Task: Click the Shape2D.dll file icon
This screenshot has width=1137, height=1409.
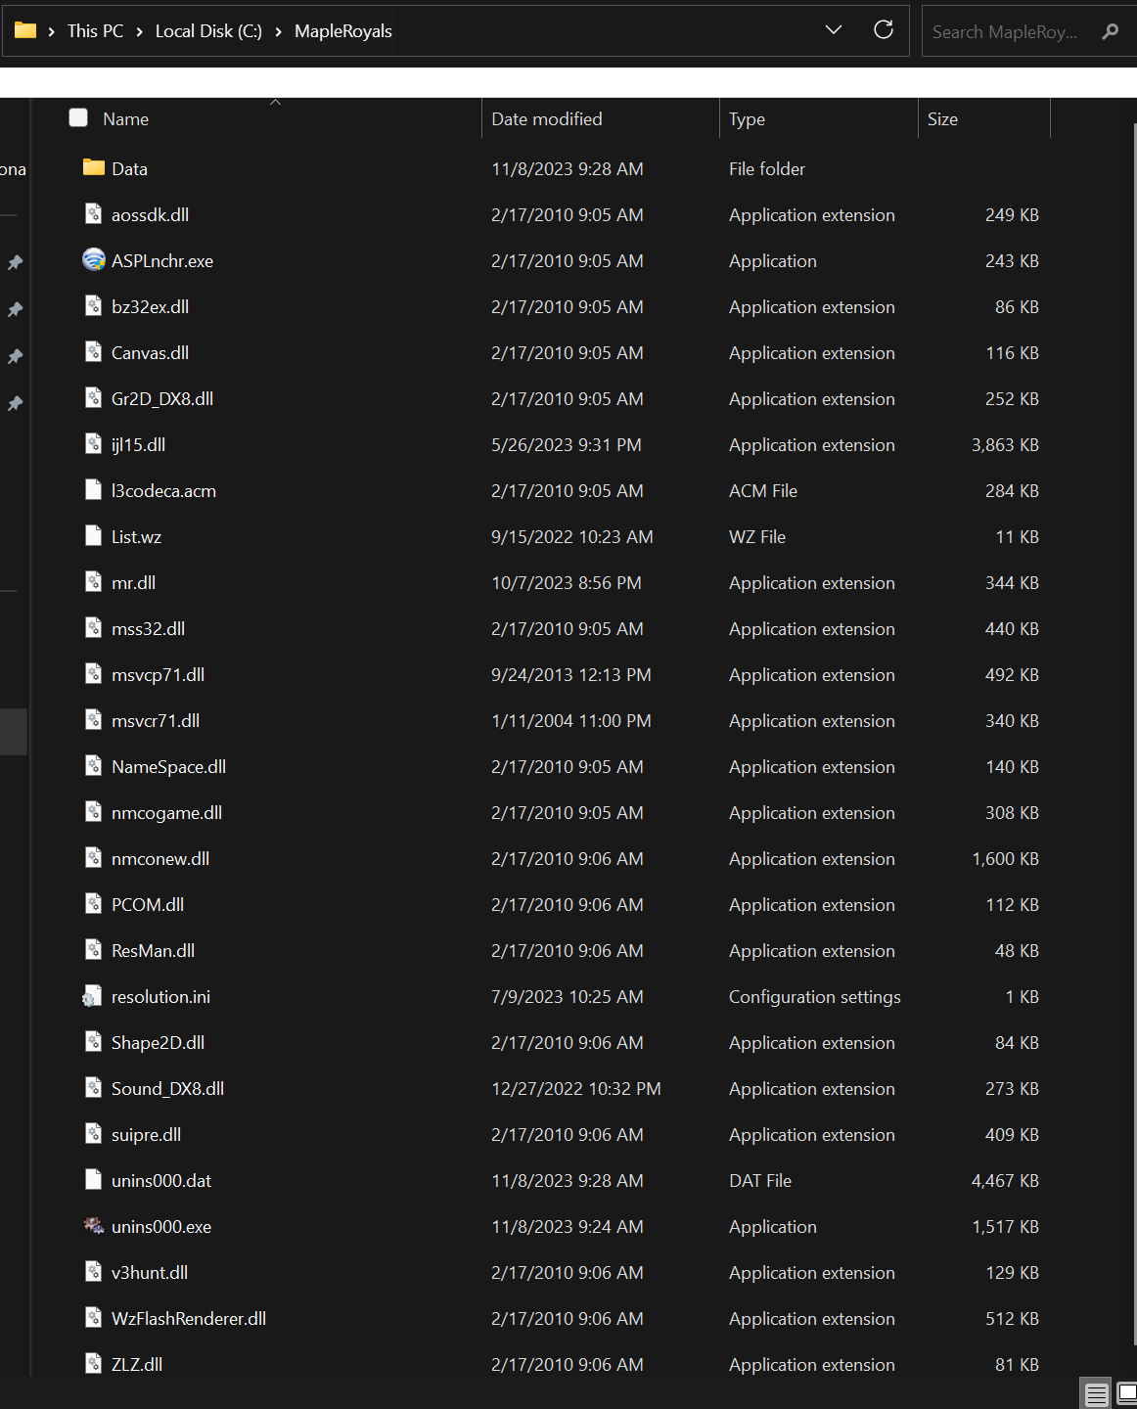Action: 94,1042
